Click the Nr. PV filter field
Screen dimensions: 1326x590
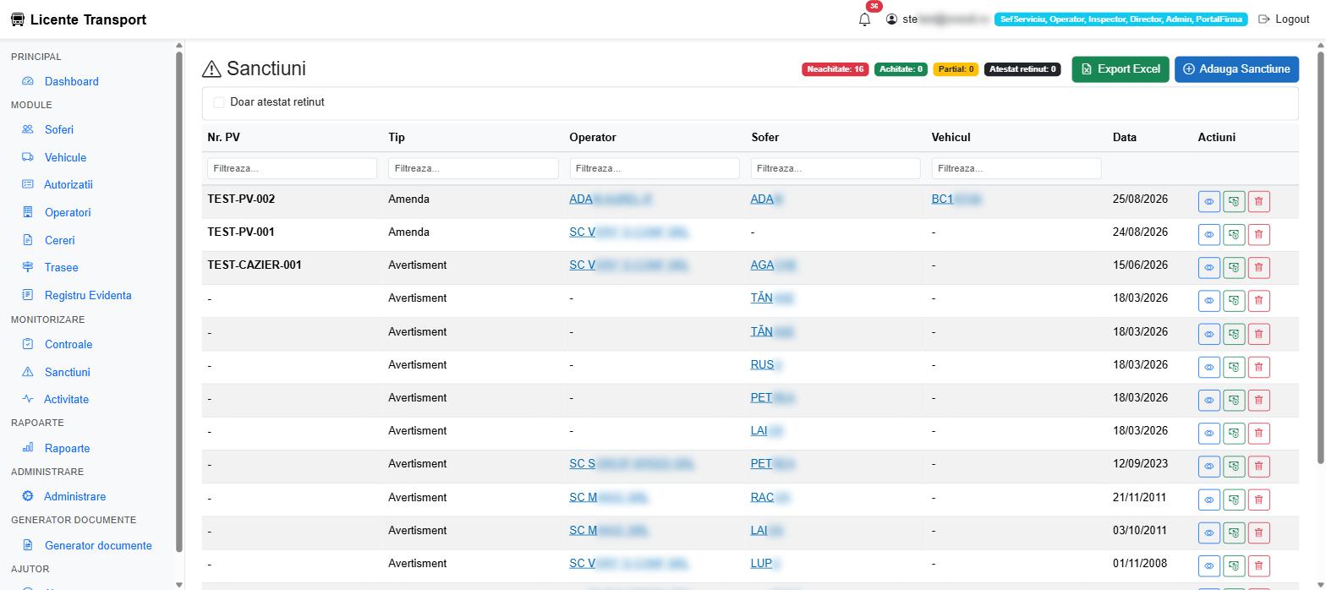click(x=292, y=168)
